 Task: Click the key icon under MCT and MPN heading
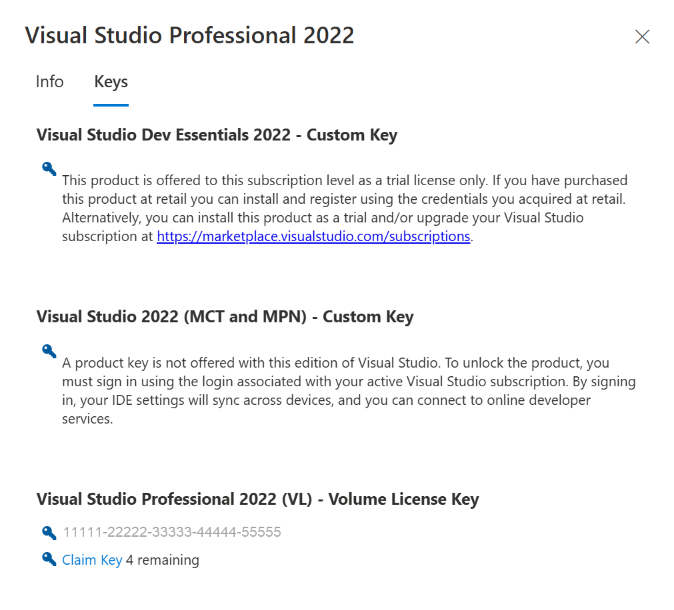click(x=49, y=351)
